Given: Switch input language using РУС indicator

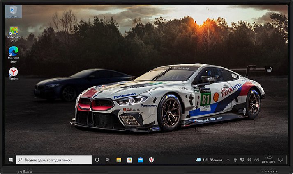Looking at the screenshot, I should click(x=256, y=160).
